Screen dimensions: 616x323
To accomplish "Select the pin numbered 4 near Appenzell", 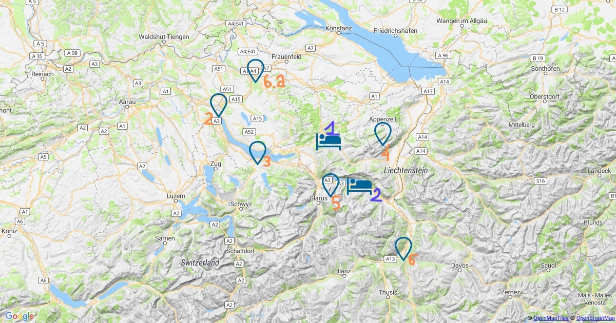I will [x=383, y=134].
